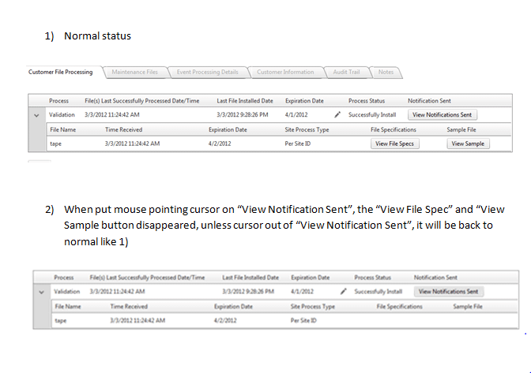The height and width of the screenshot is (373, 531).
Task: Open the sample with the View Sample button
Action: pos(469,144)
